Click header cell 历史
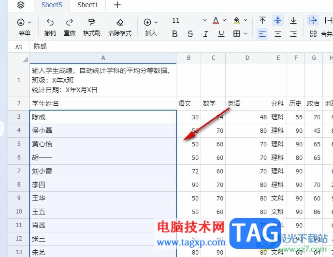This screenshot has height=257, width=333. pos(296,103)
